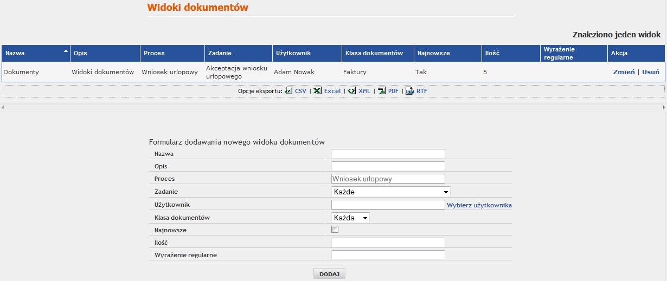Viewport: 667px width, 281px height.
Task: Click the Excel export icon
Action: point(317,91)
